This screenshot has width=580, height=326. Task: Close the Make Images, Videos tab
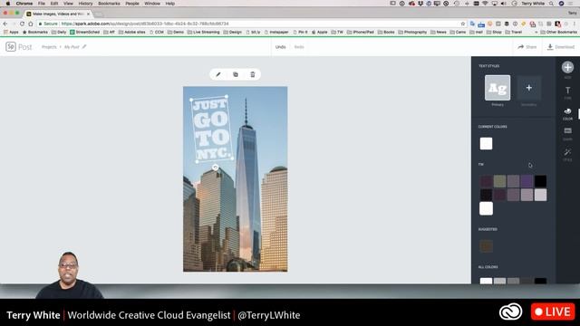pyautogui.click(x=88, y=14)
